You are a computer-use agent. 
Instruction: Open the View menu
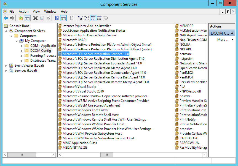[x=36, y=12]
